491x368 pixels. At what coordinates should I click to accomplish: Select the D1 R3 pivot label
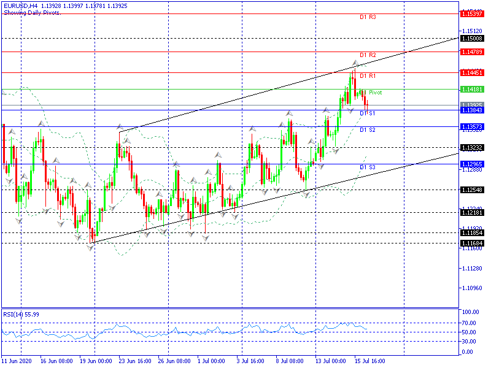pos(368,17)
